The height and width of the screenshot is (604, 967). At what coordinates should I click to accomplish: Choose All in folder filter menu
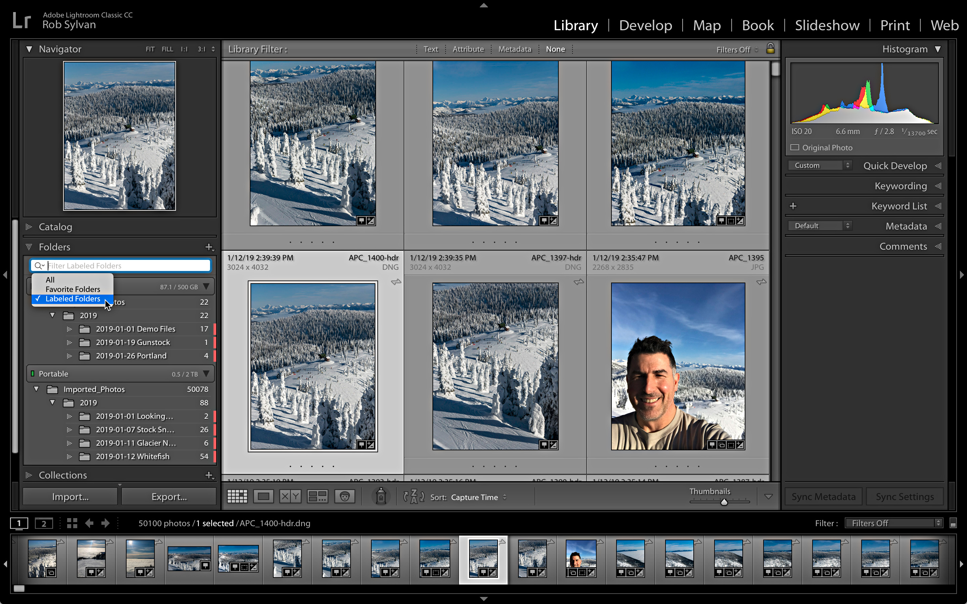pyautogui.click(x=72, y=280)
